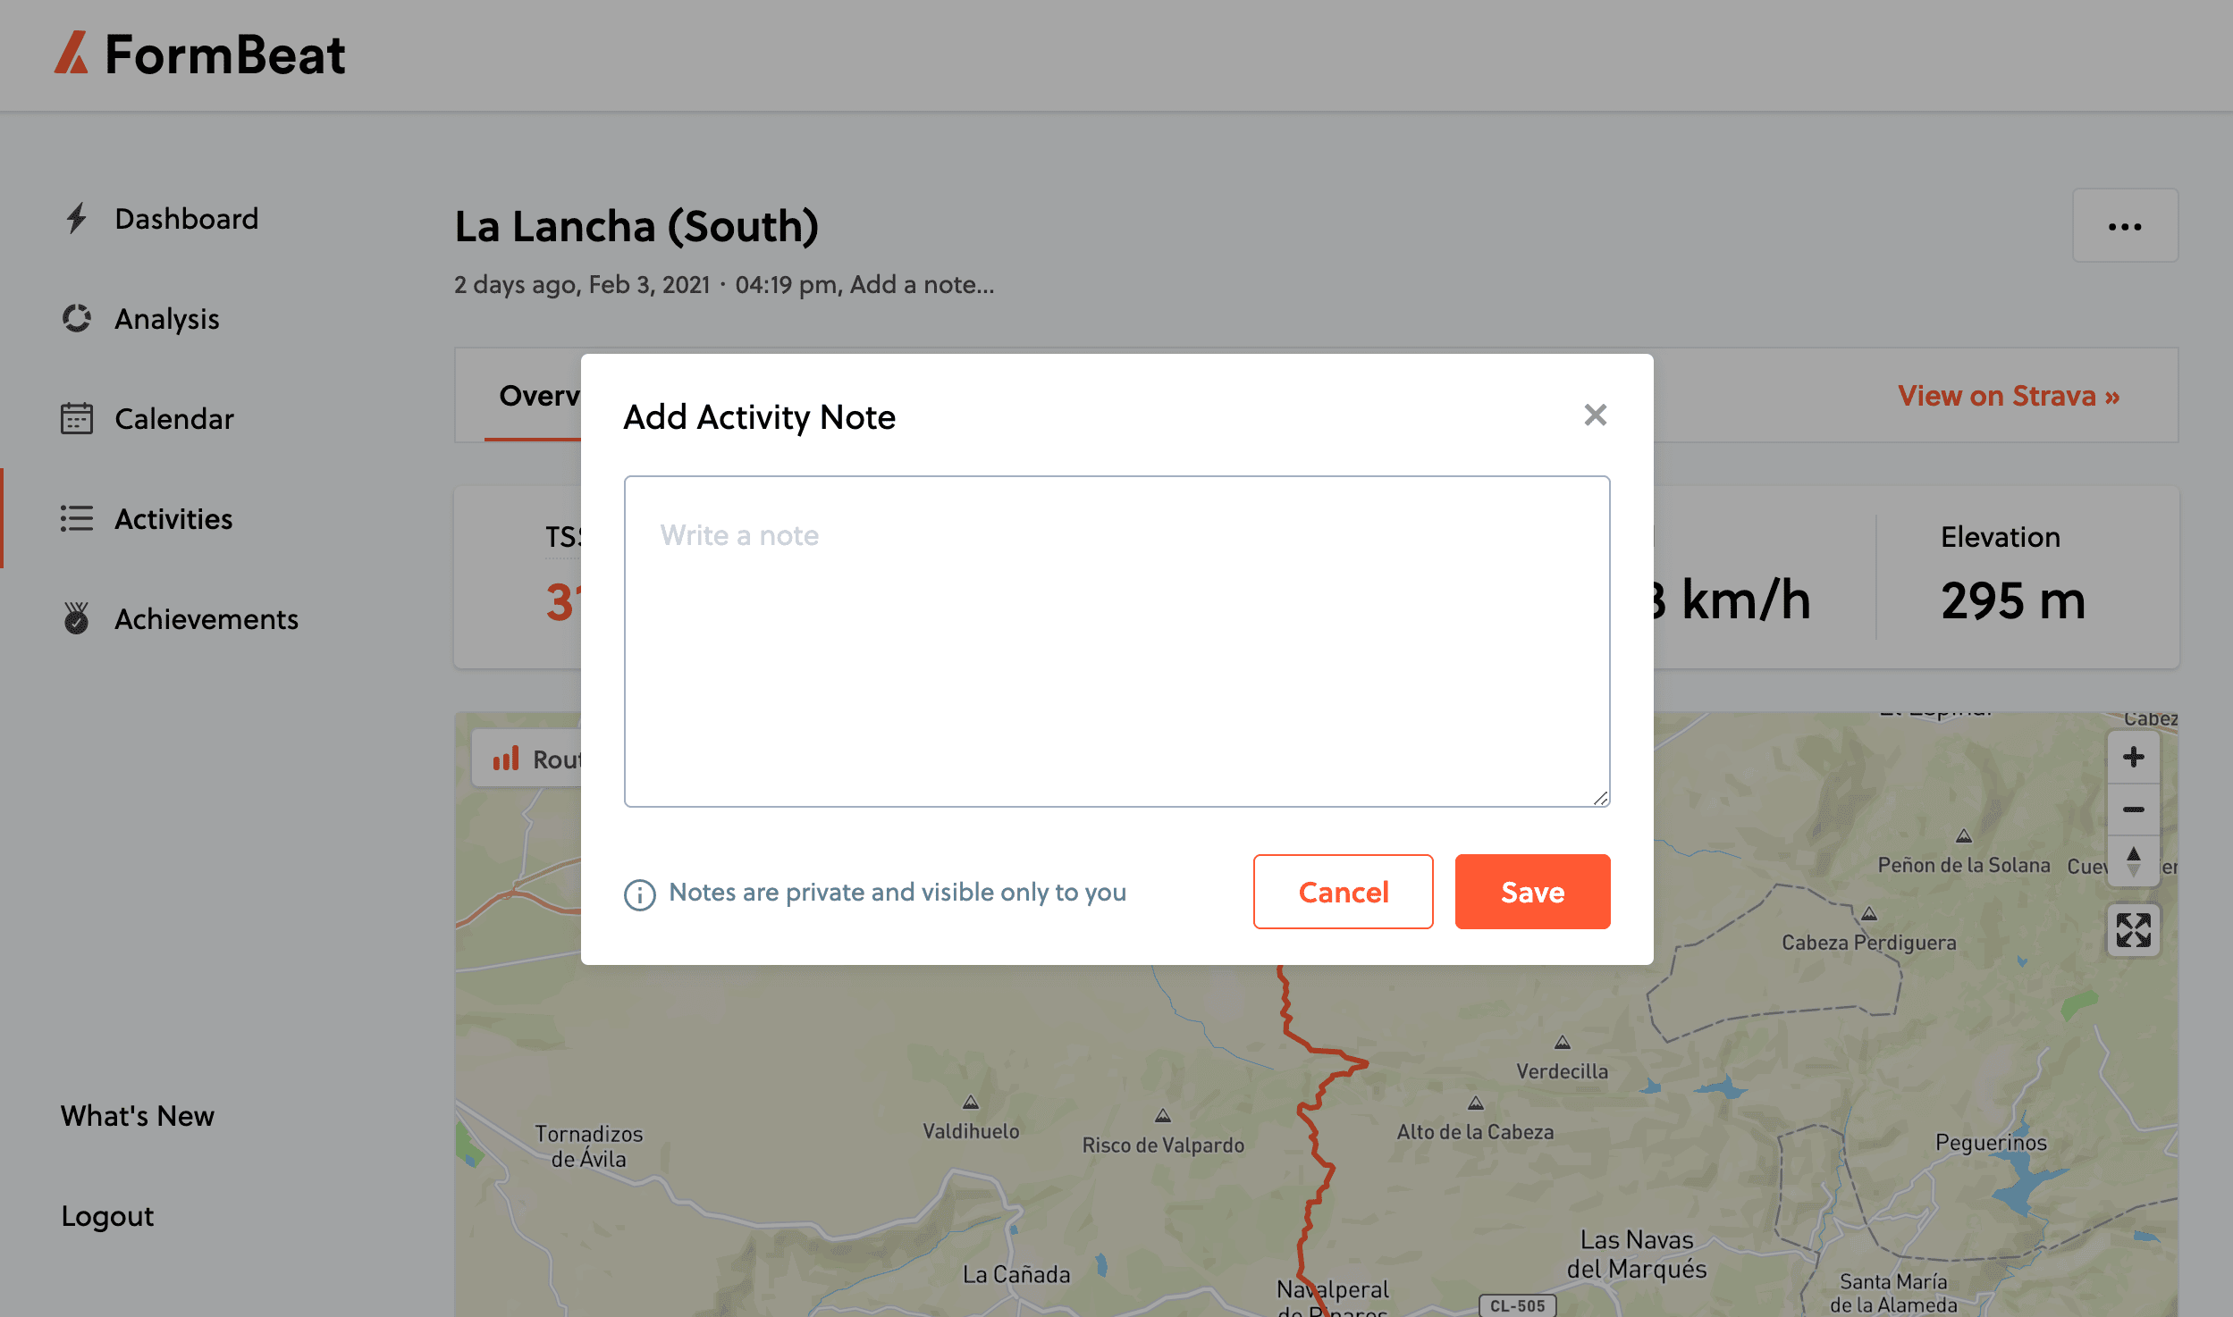Save the activity note
This screenshot has width=2233, height=1317.
(1532, 892)
